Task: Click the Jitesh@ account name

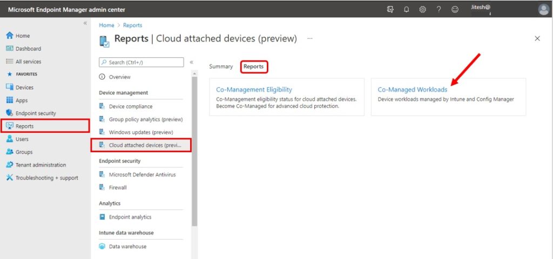Action: pos(481,7)
